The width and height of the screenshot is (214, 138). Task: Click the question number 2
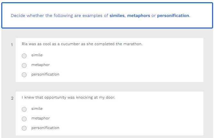tap(12, 98)
